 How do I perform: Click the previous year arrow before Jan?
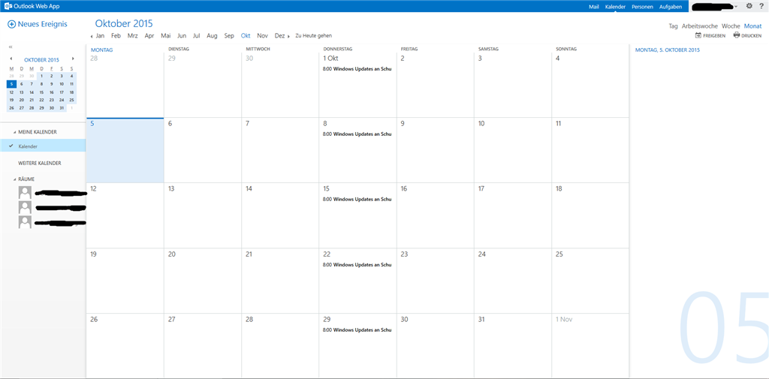point(92,36)
